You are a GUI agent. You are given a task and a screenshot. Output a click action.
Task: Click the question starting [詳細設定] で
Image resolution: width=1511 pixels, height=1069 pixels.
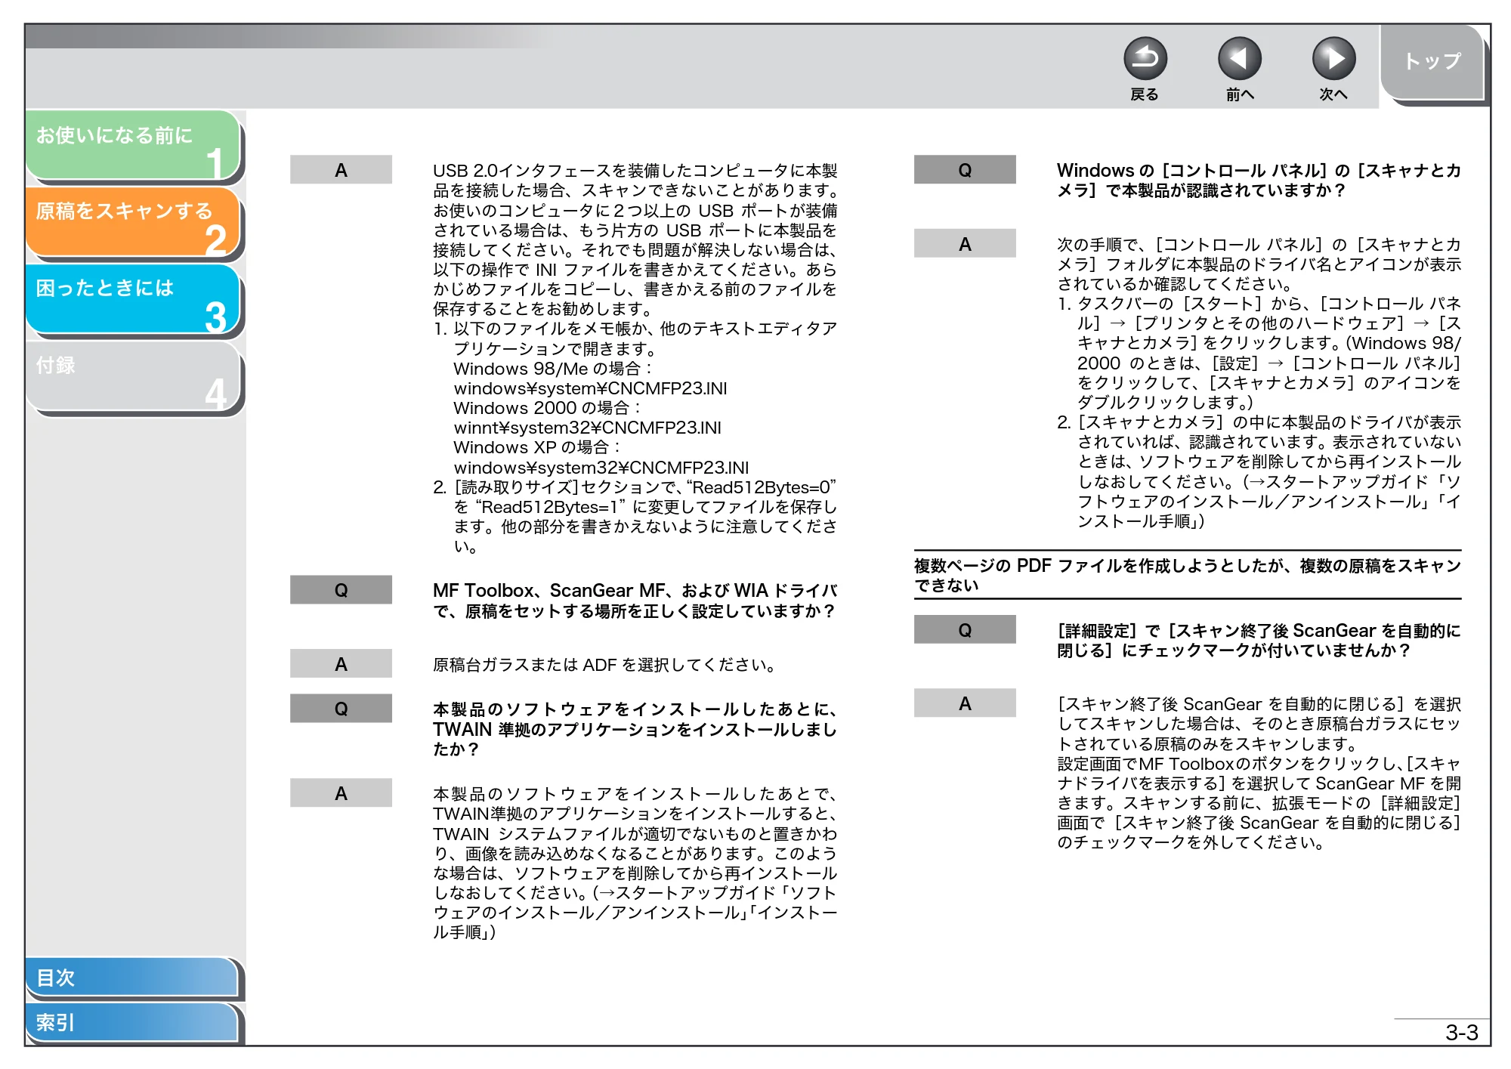[x=1259, y=641]
